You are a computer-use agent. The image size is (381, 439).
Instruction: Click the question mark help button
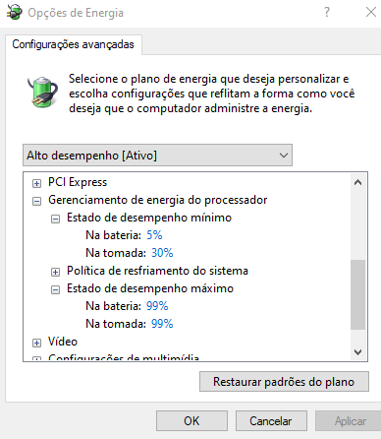[327, 13]
